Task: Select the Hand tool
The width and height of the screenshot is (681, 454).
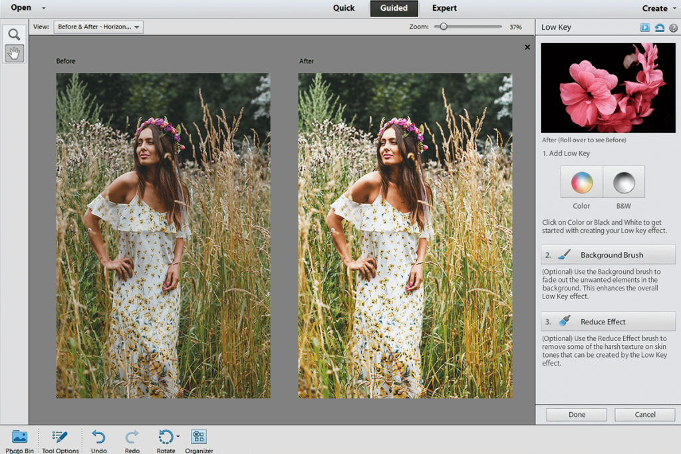Action: 14,53
